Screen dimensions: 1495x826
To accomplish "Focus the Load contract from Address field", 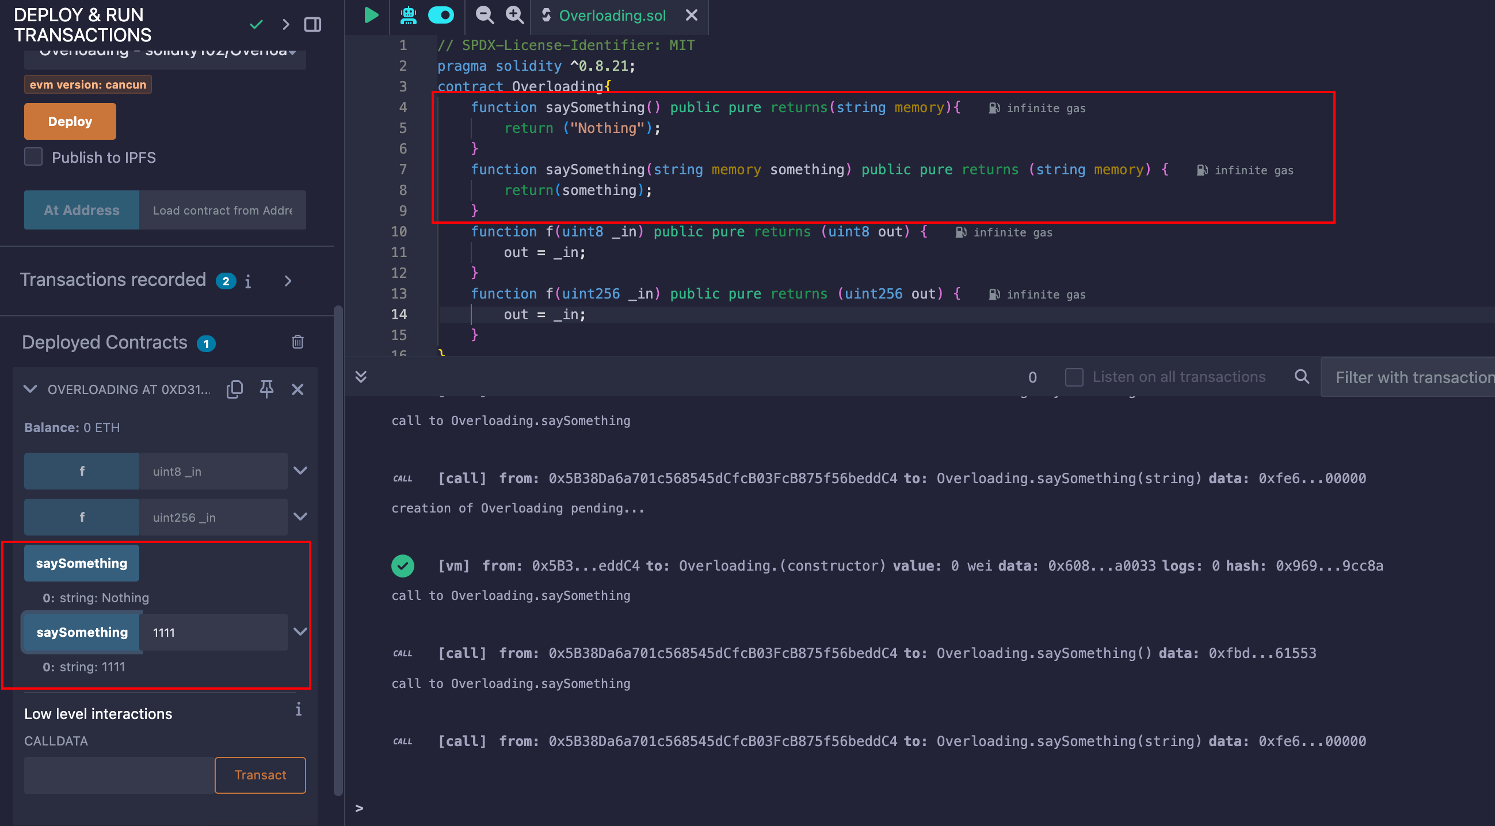I will (223, 210).
